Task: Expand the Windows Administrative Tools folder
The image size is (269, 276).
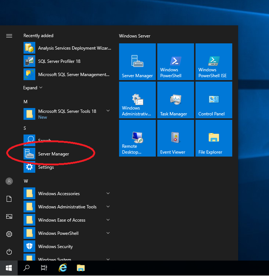Action: pyautogui.click(x=68, y=207)
